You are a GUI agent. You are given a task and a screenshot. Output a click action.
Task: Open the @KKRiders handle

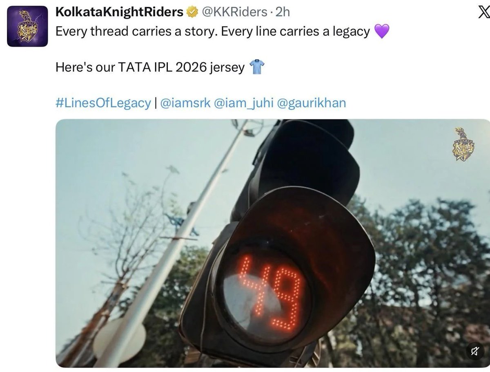point(235,12)
